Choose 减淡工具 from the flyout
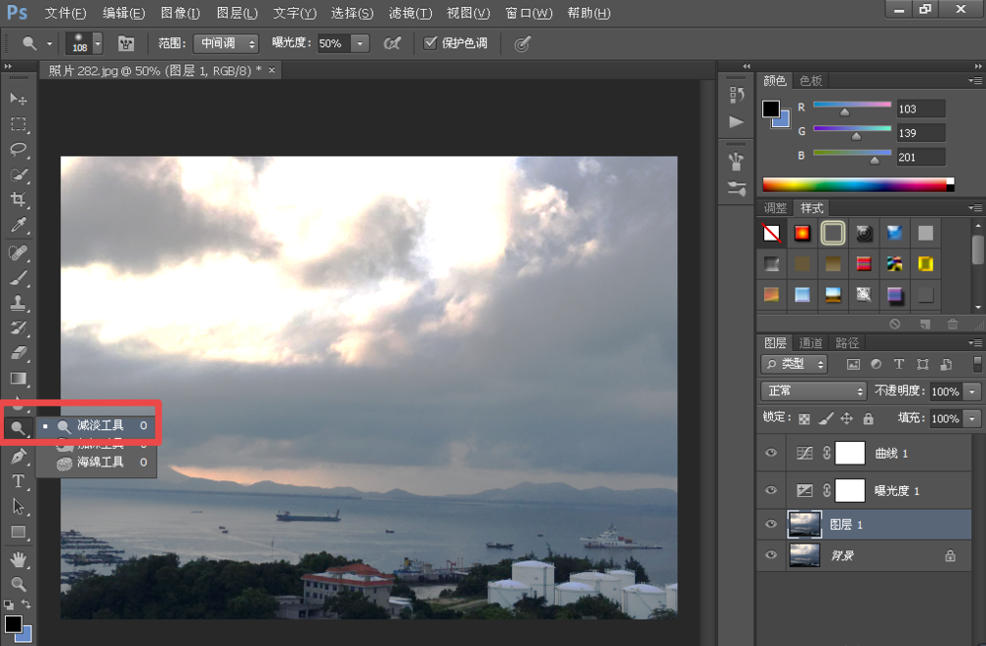 point(101,425)
